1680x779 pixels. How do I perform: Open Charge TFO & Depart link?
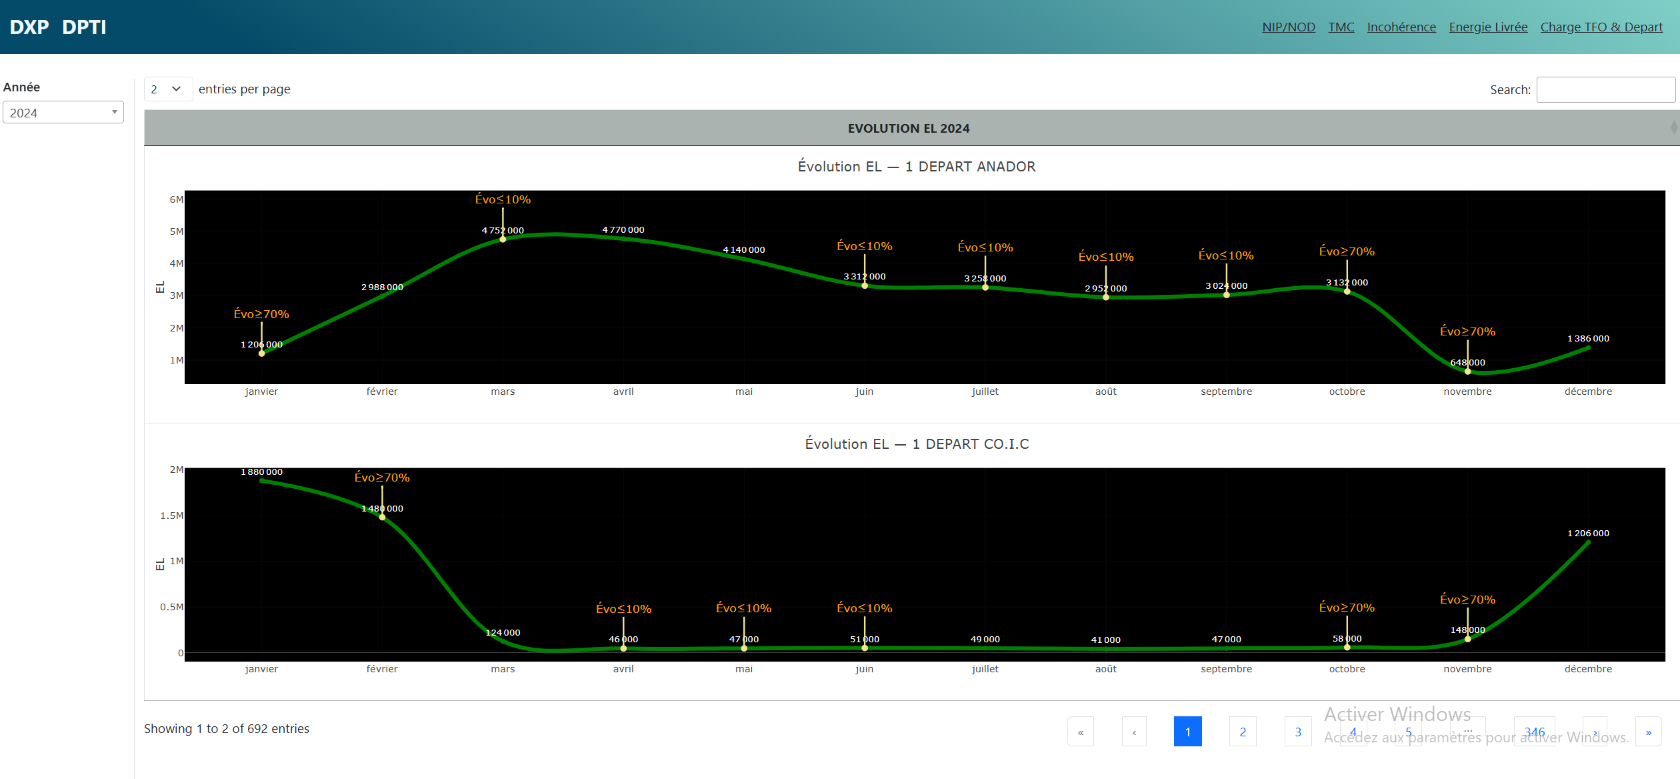tap(1601, 27)
